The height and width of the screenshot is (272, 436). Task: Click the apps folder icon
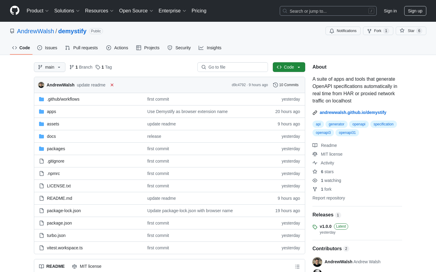41,112
